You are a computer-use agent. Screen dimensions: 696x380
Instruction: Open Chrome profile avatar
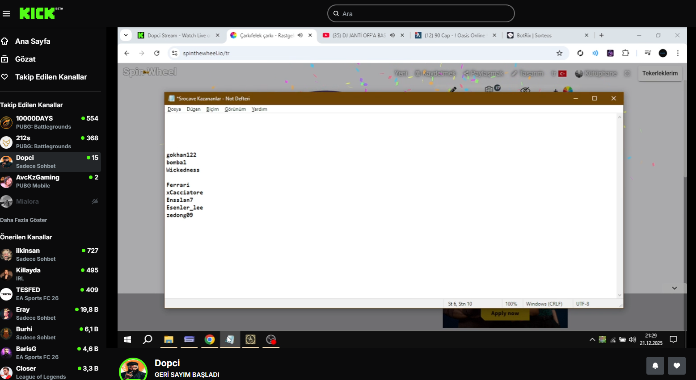(663, 53)
